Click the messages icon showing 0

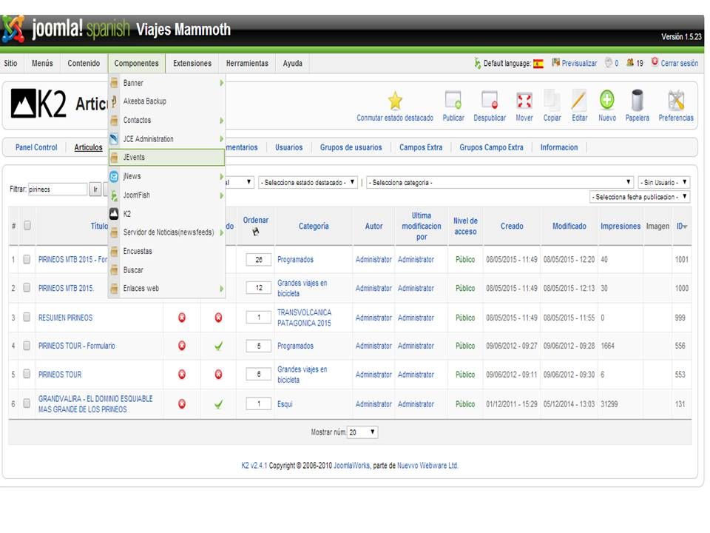point(609,62)
